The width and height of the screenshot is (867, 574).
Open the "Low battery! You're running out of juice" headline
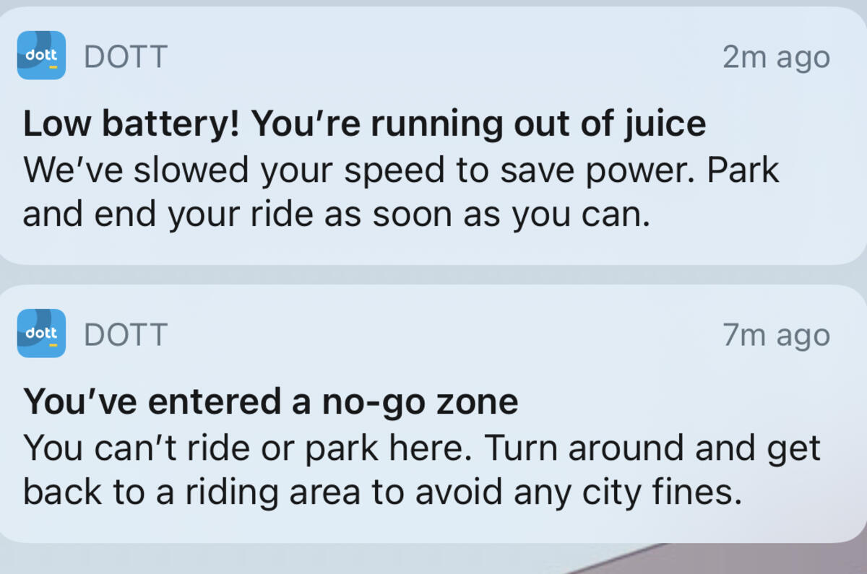point(364,124)
